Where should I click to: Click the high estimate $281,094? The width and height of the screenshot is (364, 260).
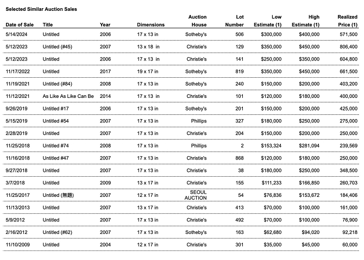307,146
